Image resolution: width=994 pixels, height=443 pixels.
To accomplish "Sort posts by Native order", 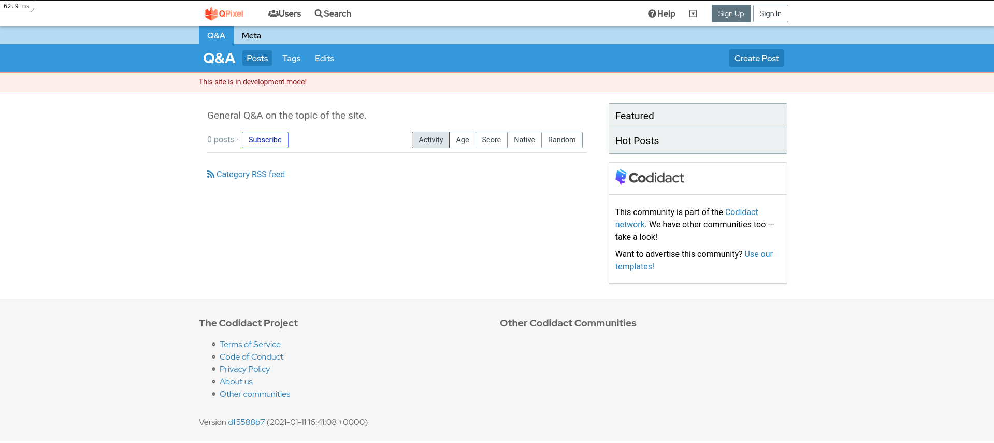I will [x=524, y=140].
